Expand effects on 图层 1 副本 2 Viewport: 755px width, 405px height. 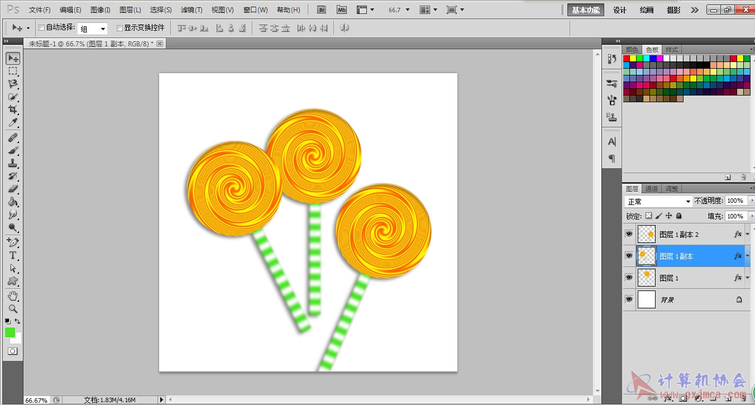click(x=747, y=235)
